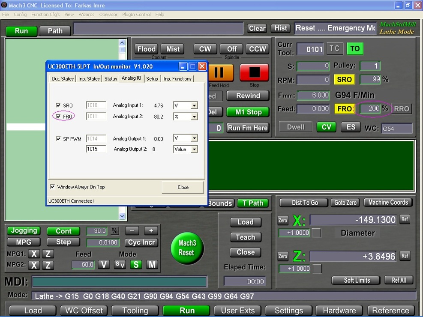The width and height of the screenshot is (423, 317).
Task: Switch to the Inp. States tab
Action: tap(89, 79)
